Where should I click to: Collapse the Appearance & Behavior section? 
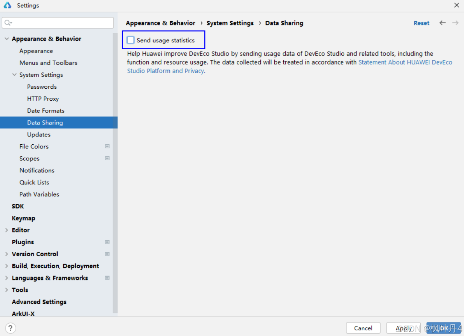coord(6,39)
